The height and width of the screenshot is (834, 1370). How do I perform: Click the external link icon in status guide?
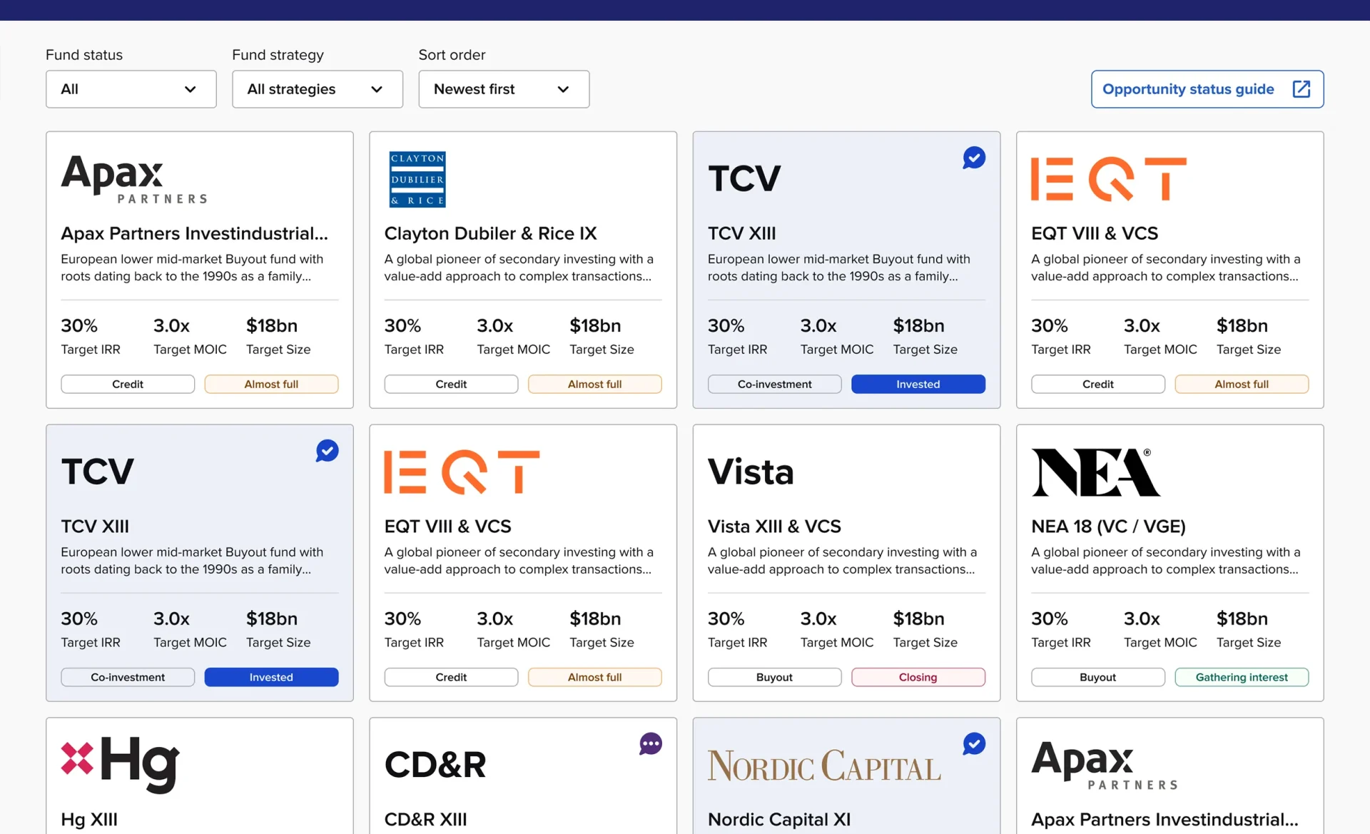click(1301, 89)
